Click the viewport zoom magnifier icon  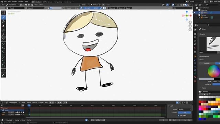point(190,22)
